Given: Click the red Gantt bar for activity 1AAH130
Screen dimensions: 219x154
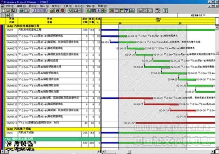Looking at the screenshot, I should click(x=136, y=98).
